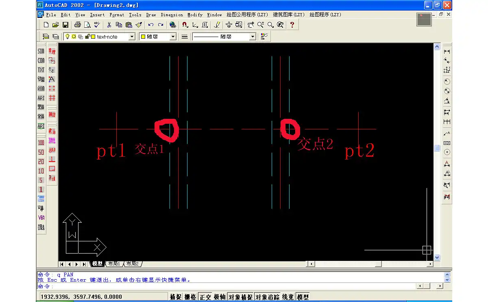Click the 100 scale button
488x302 pixels.
coord(41,143)
